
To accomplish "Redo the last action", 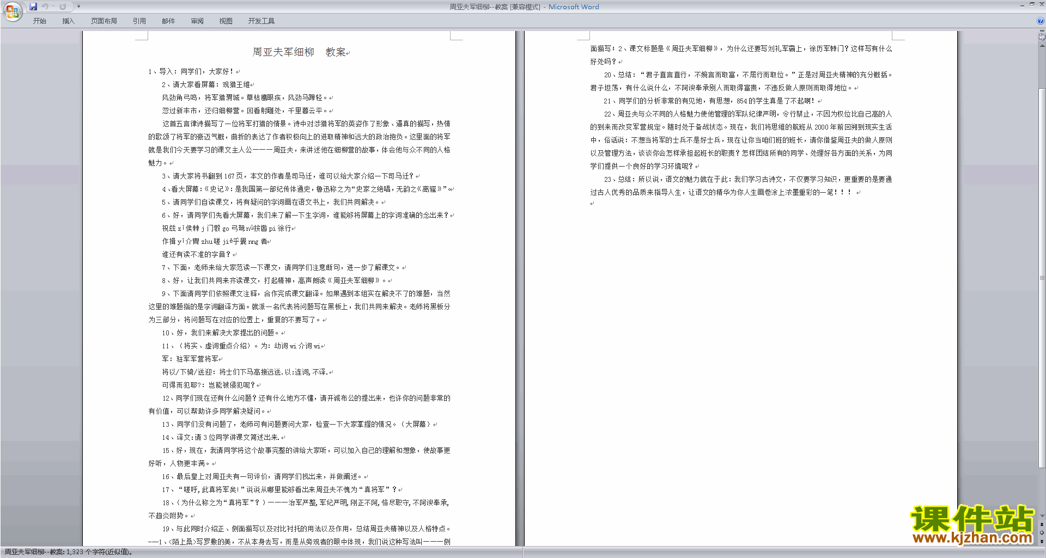I will click(x=63, y=7).
